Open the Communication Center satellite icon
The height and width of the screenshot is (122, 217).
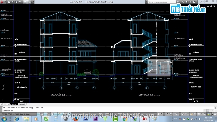187,2
